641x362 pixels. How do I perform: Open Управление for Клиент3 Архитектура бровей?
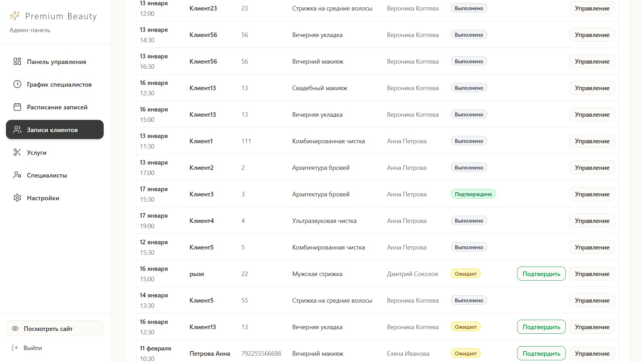coord(592,194)
